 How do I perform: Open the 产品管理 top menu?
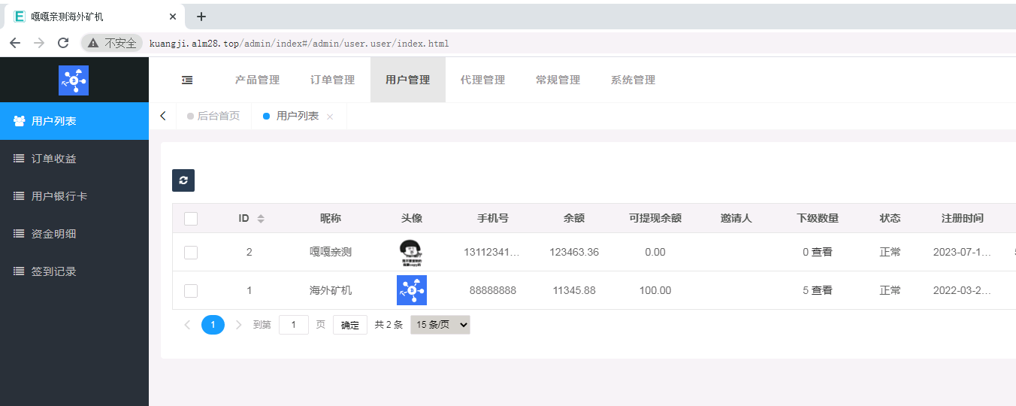[257, 80]
